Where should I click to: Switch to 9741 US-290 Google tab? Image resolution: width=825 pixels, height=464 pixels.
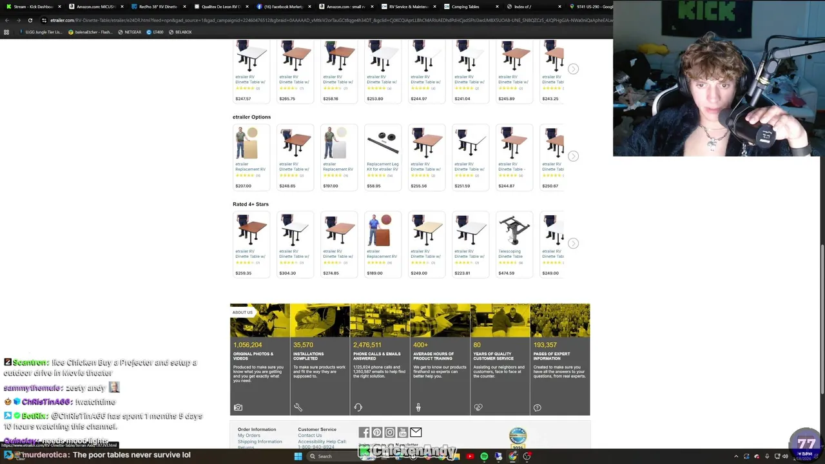tap(590, 6)
